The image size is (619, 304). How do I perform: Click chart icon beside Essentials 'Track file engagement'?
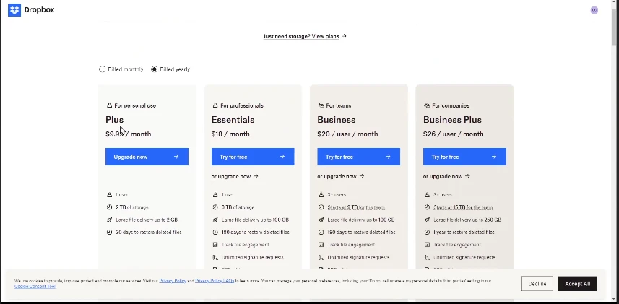[215, 245]
